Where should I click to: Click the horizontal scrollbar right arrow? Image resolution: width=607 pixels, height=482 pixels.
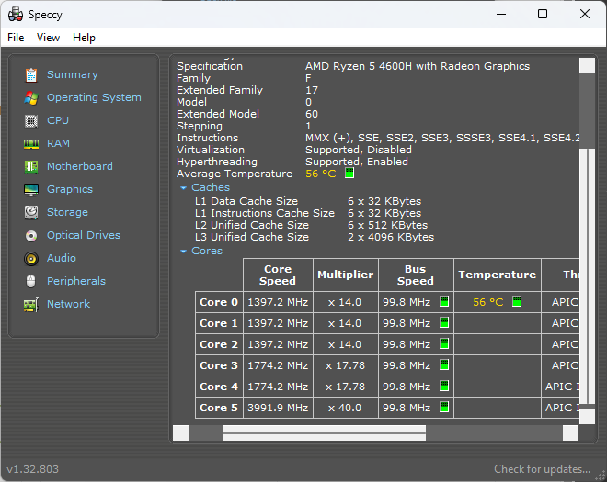(570, 433)
